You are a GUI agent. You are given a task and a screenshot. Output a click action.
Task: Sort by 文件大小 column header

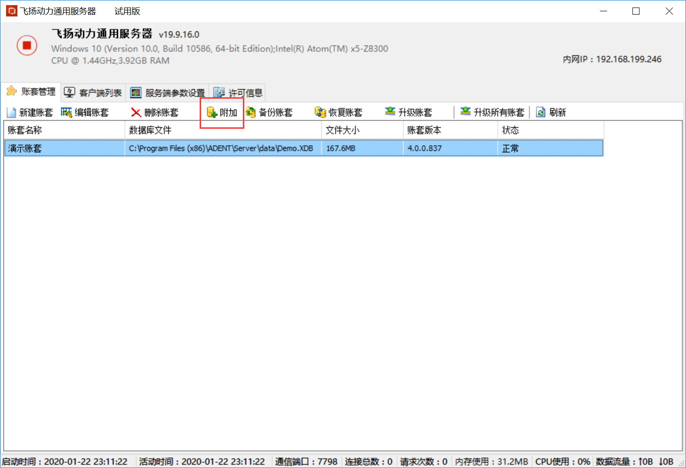click(362, 130)
